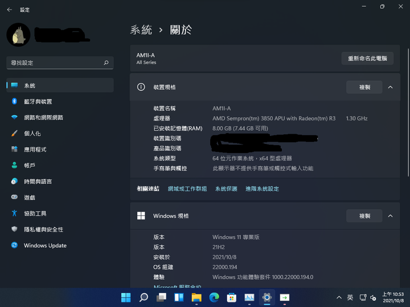The width and height of the screenshot is (410, 307).
Task: Click the info icon beside 裝置規格
Action: pos(141,87)
